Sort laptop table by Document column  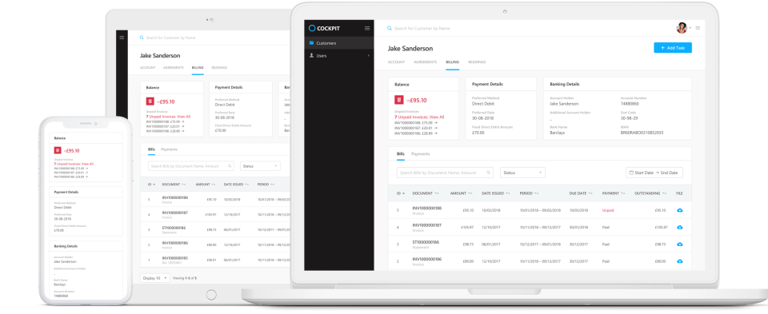[x=426, y=193]
